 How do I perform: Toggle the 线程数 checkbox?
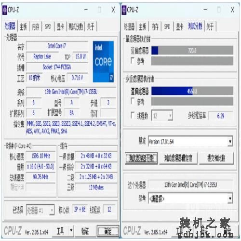[x=133, y=115]
